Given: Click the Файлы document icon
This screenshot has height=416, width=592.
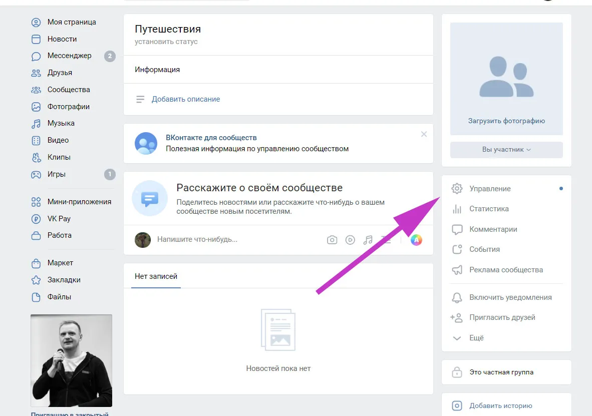Looking at the screenshot, I should pos(36,297).
